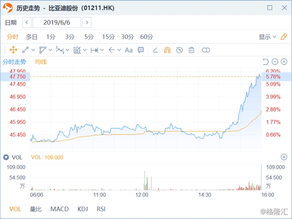Click the eraser tool icon

click(155, 50)
